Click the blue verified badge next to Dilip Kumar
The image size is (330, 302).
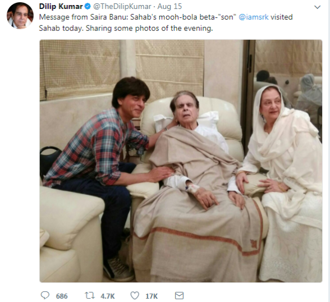click(88, 7)
